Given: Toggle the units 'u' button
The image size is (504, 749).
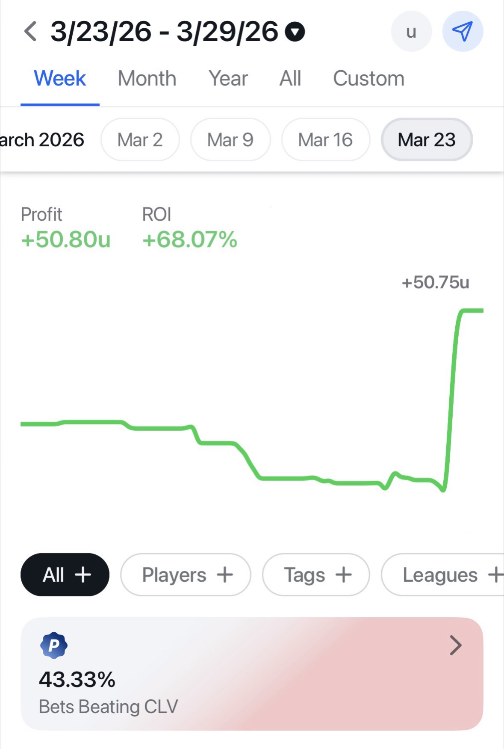Looking at the screenshot, I should point(411,32).
